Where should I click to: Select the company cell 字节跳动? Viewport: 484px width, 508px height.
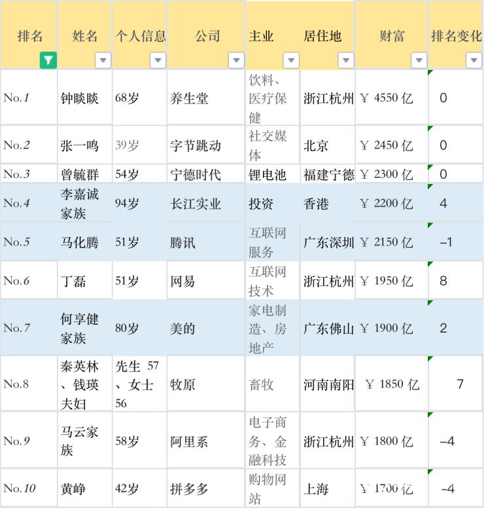[206, 145]
